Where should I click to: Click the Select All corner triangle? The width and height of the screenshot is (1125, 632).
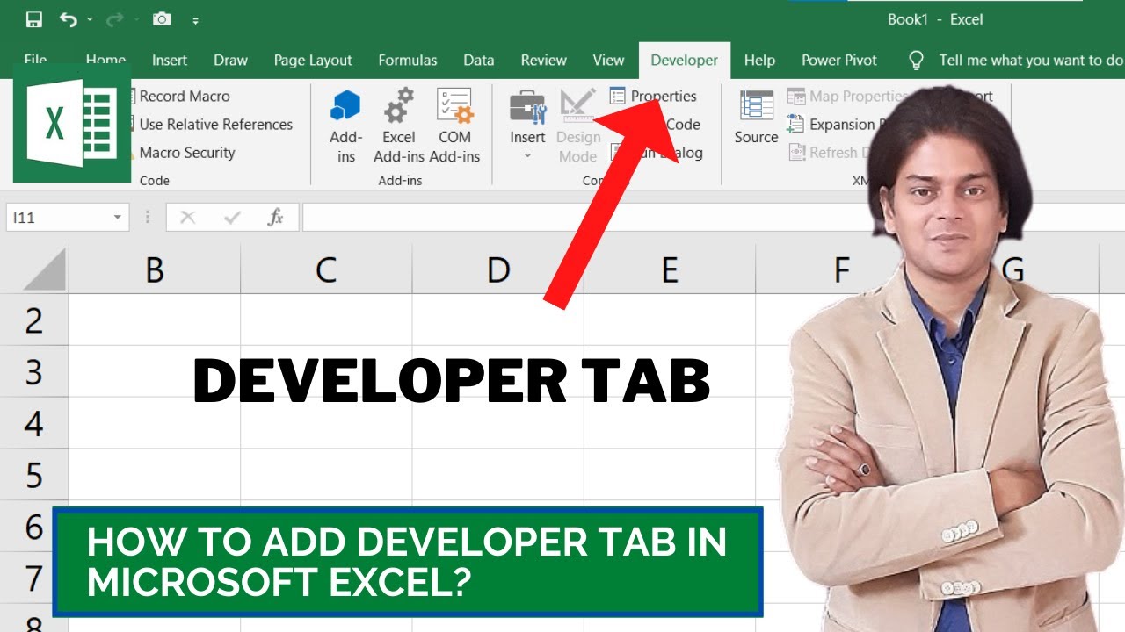44,268
